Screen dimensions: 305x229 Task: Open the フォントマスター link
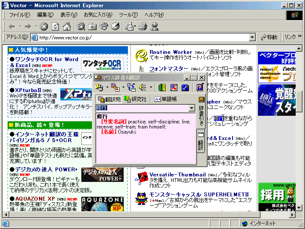click(169, 69)
